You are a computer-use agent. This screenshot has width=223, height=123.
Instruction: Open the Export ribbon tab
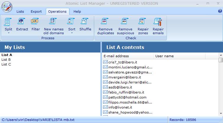(x=36, y=12)
